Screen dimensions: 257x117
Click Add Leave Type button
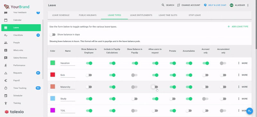pyautogui.click(x=238, y=27)
